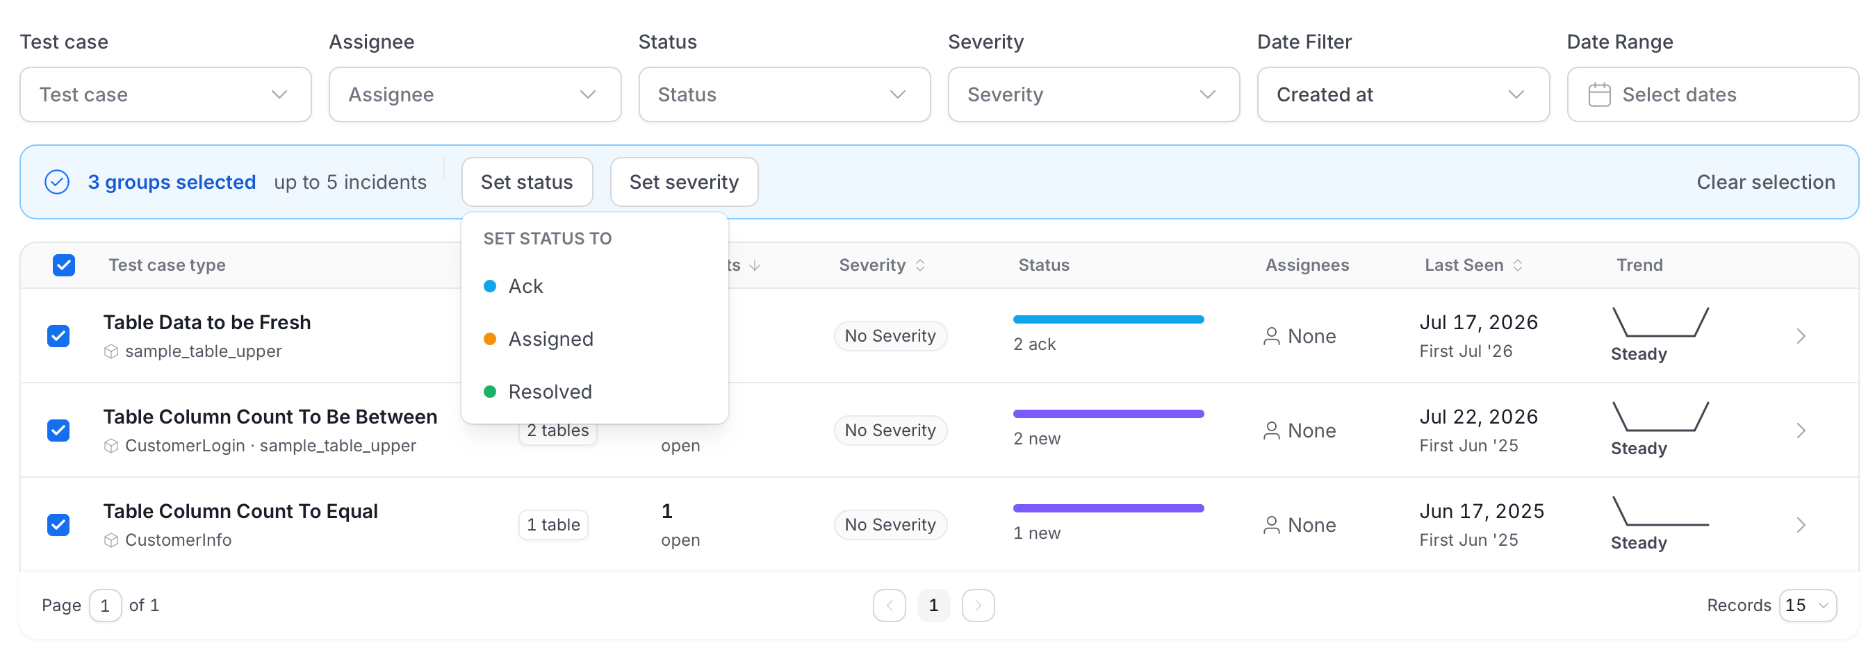The image size is (1875, 668).
Task: Click the previous page arrow button
Action: (x=889, y=606)
